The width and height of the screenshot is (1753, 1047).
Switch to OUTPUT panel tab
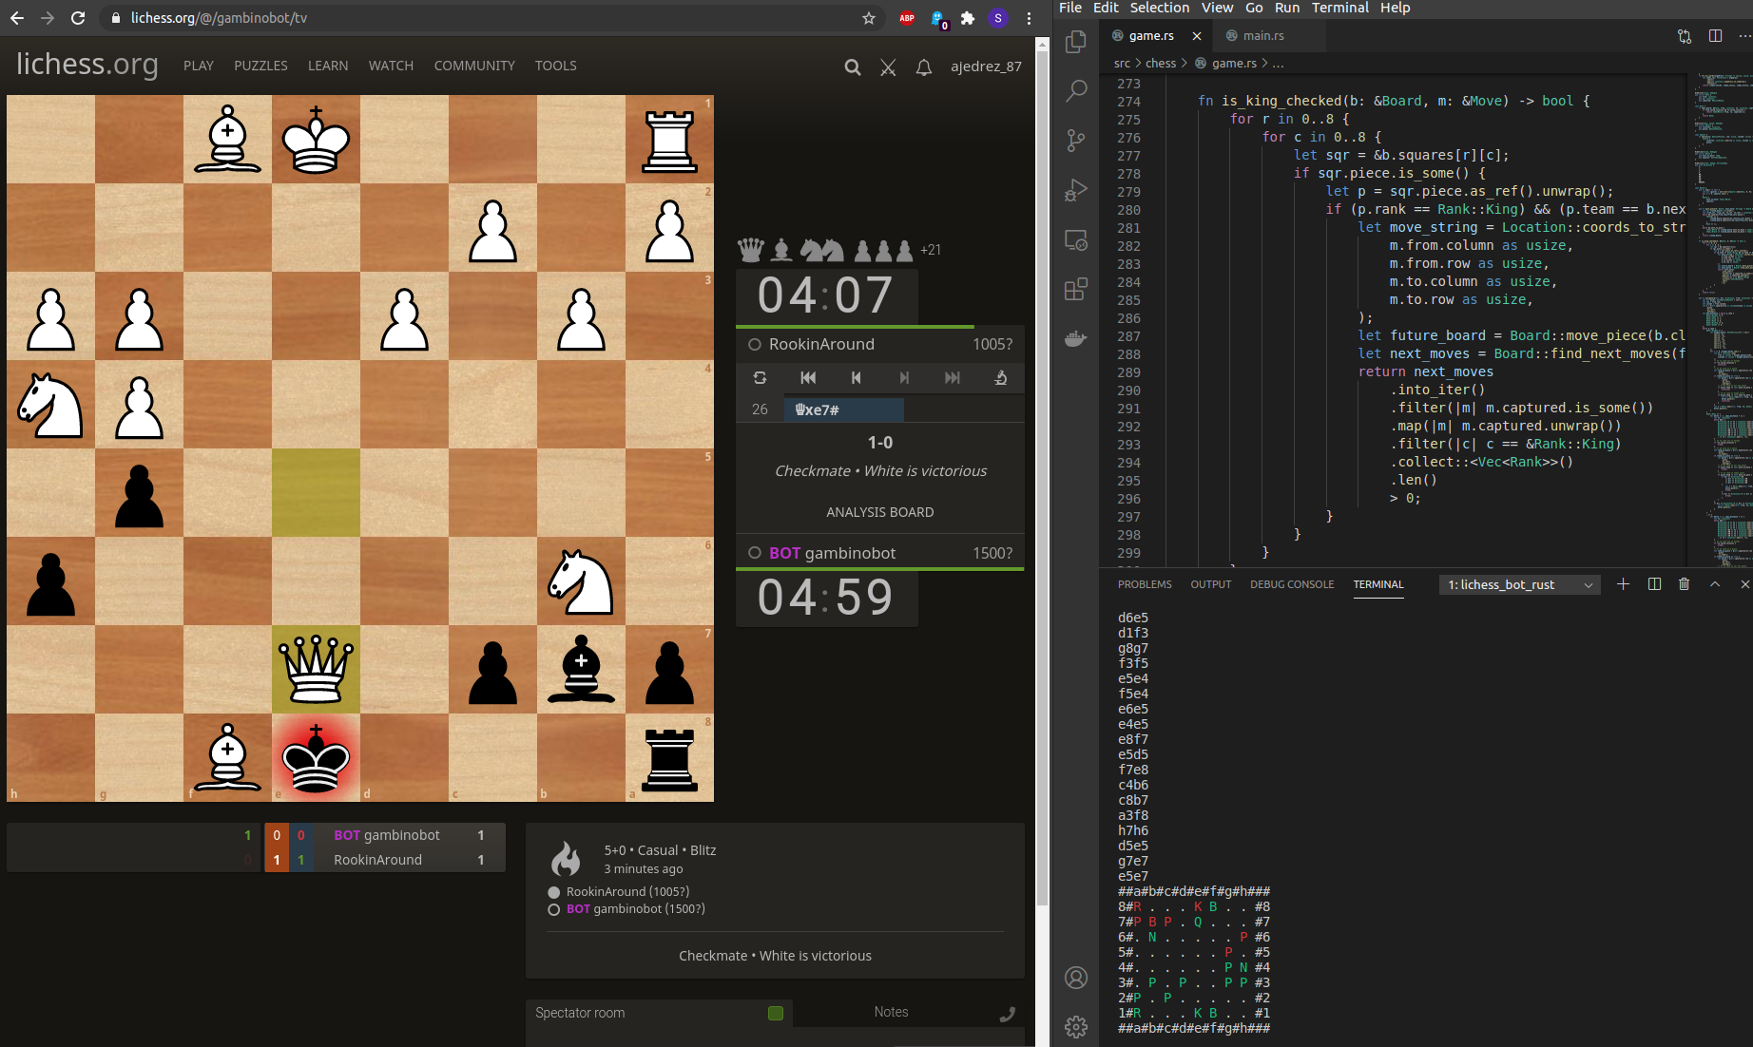(1210, 584)
